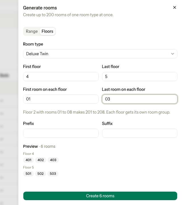Expand chevron on Deluxe Twin selector
182x205 pixels.
pos(172,54)
